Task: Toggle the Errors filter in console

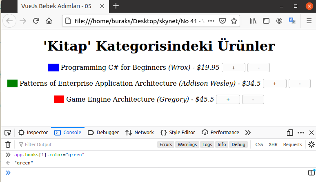Action: point(165,144)
